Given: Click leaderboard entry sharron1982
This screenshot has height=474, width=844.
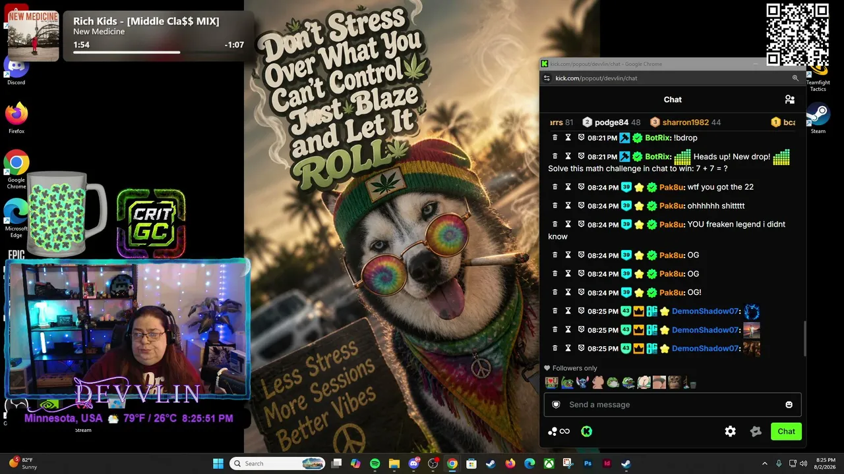Looking at the screenshot, I should click(685, 122).
